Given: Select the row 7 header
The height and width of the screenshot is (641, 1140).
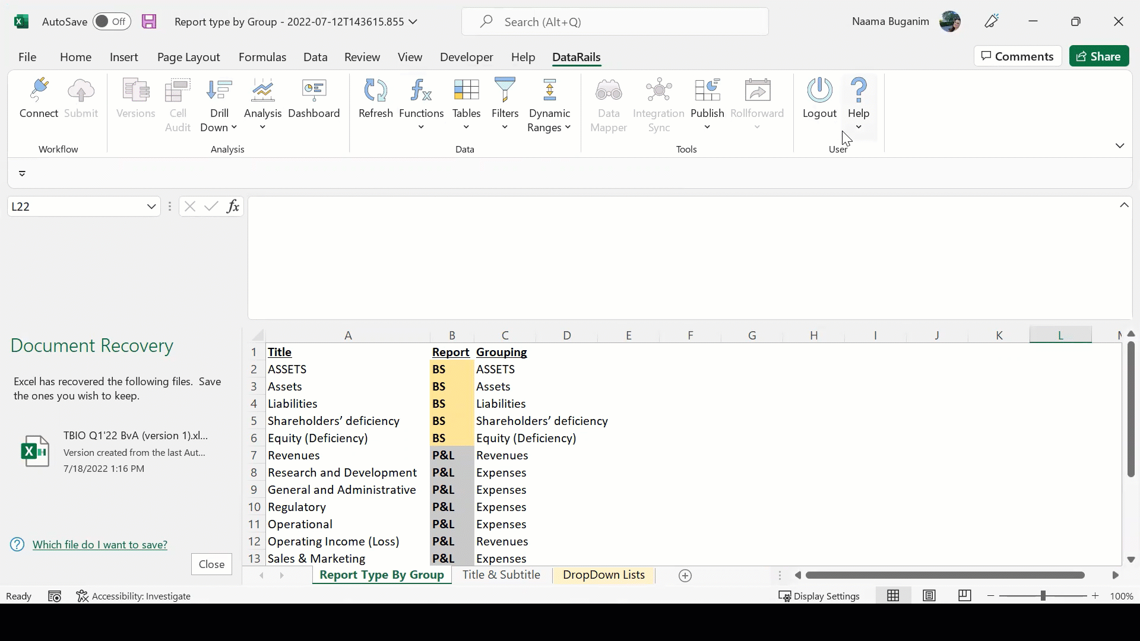Looking at the screenshot, I should (x=254, y=456).
